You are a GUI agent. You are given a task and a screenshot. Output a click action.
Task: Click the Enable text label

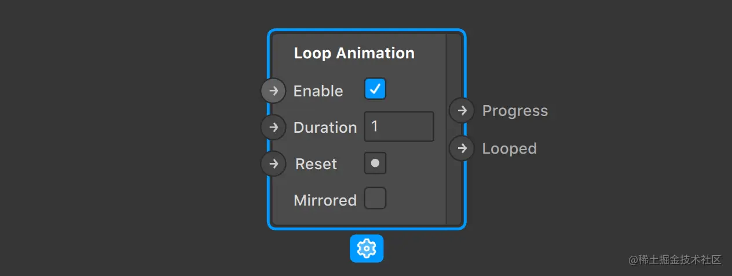pyautogui.click(x=318, y=91)
